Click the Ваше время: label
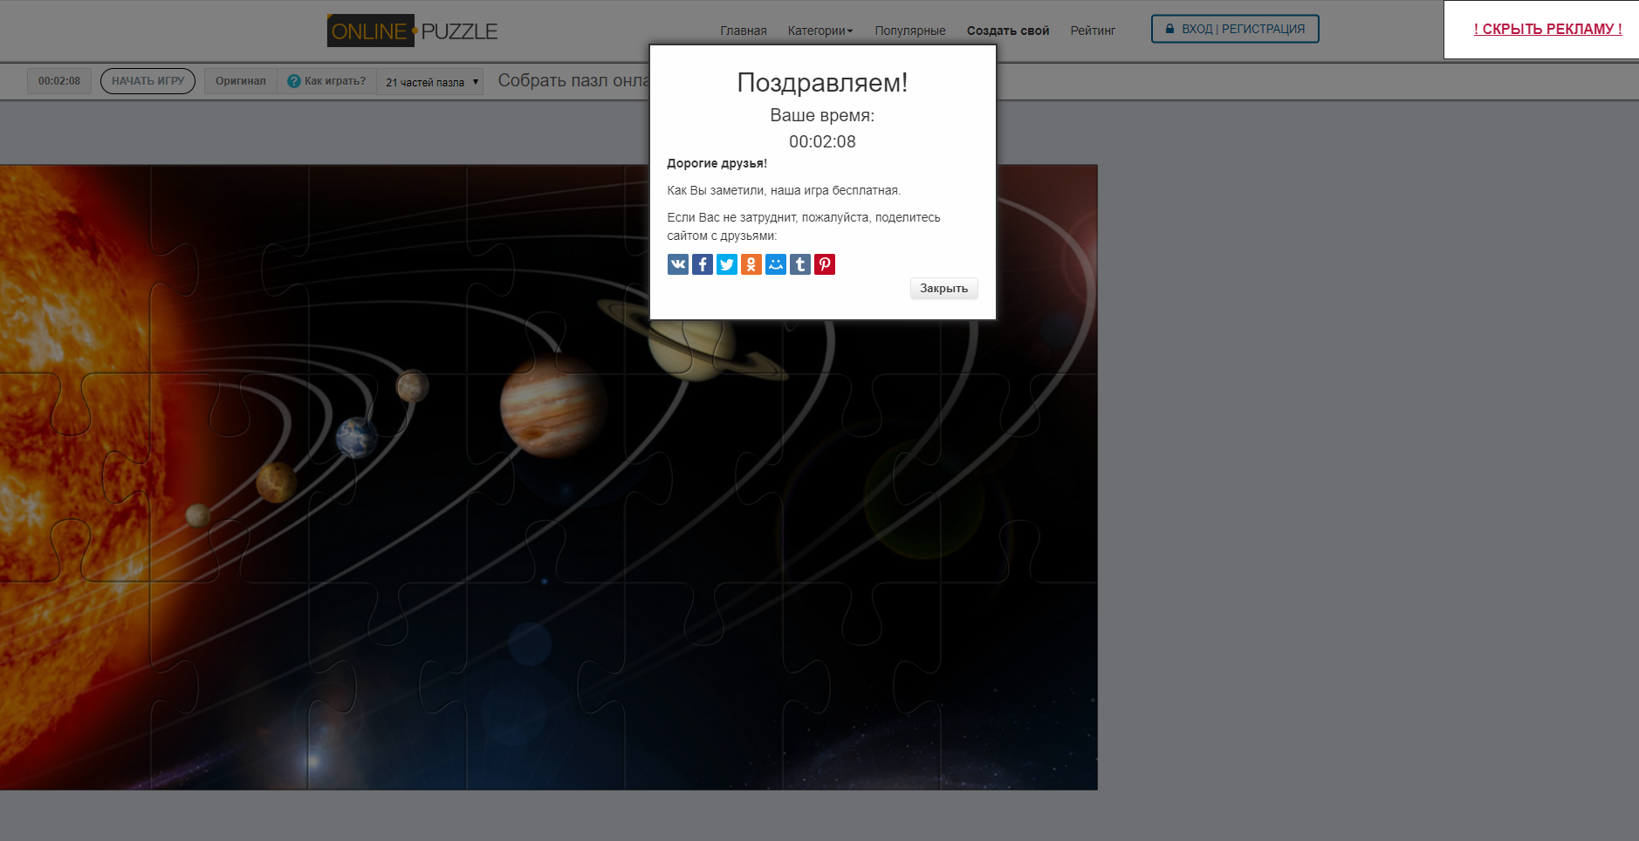Viewport: 1639px width, 841px height. (x=822, y=115)
